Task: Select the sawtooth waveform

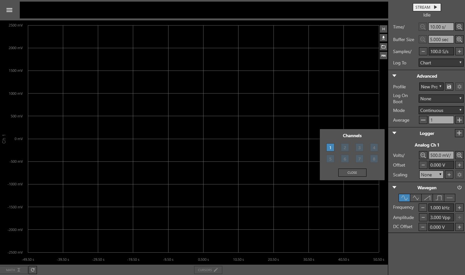Action: coord(427,198)
